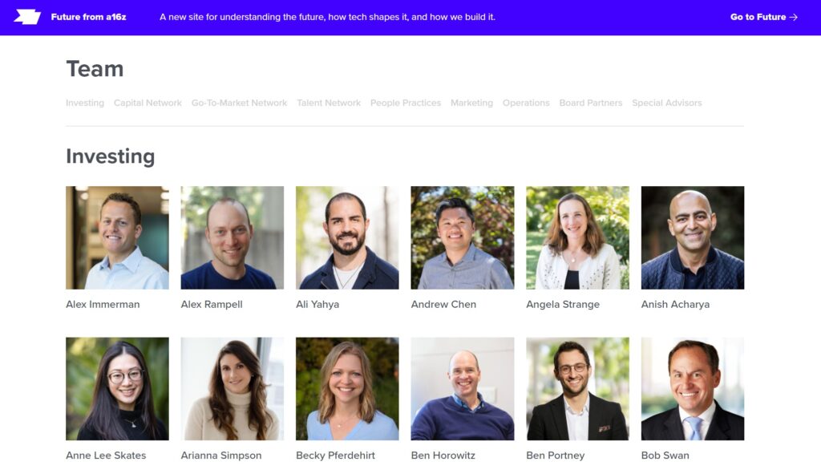821x474 pixels.
Task: Open the Go-To-Market Network tab
Action: click(239, 103)
